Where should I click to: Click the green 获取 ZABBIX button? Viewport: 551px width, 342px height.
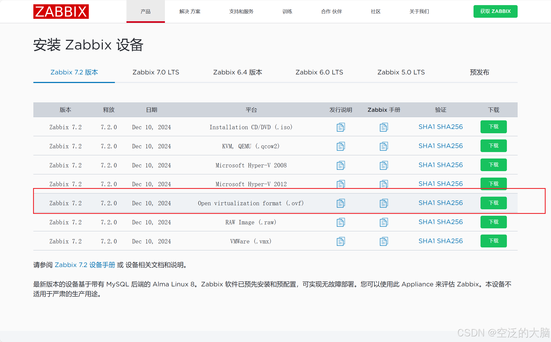click(x=495, y=11)
